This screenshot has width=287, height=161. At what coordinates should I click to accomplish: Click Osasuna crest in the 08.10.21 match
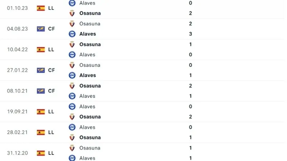click(x=72, y=86)
